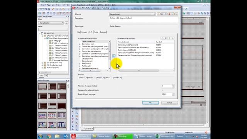Save the Cable diagram scheme
Screen dimensions: 247x139
click(162, 14)
